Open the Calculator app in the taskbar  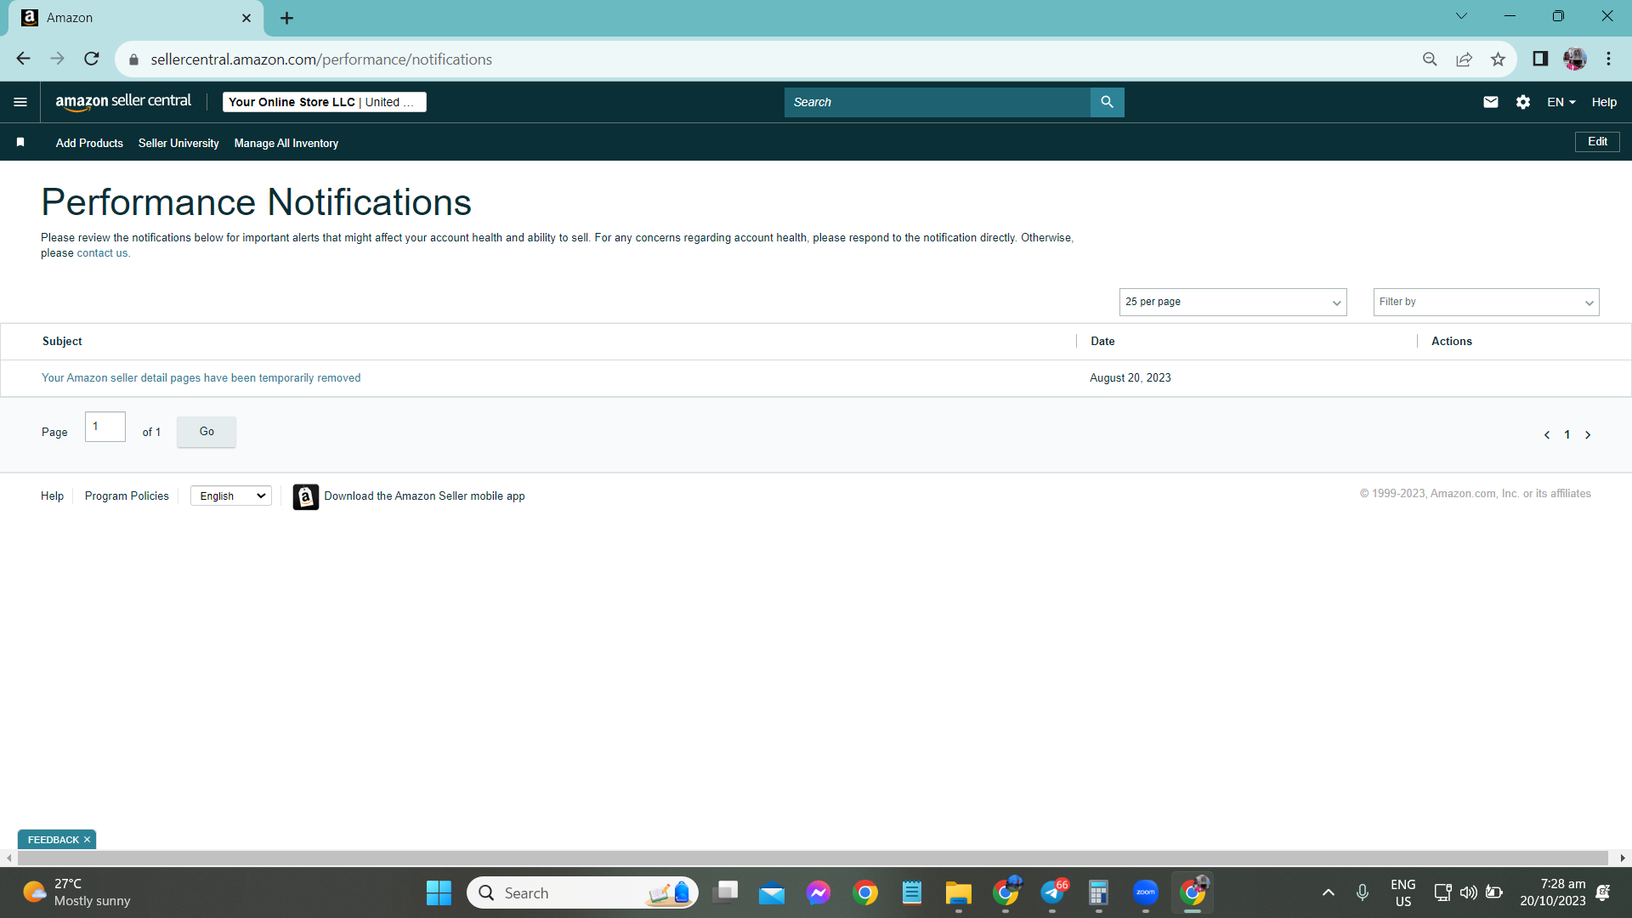[x=1099, y=892]
